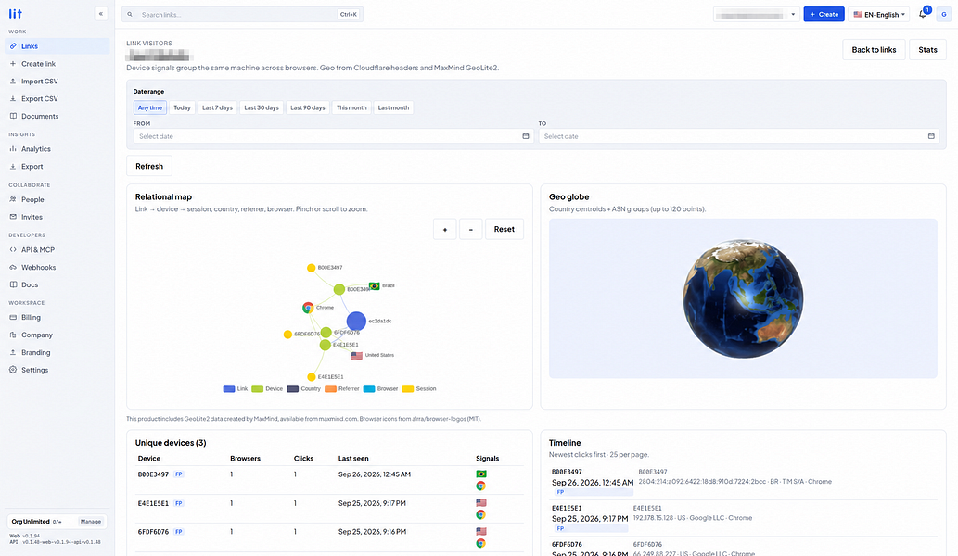Screen dimensions: 958x556
Task: Click the US flag signal for 6FDF6D76
Action: [x=481, y=532]
